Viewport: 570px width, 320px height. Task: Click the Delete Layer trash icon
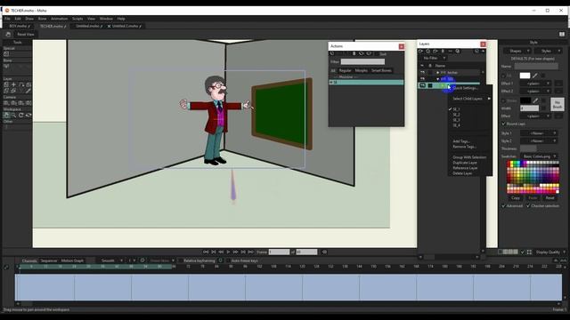443,52
